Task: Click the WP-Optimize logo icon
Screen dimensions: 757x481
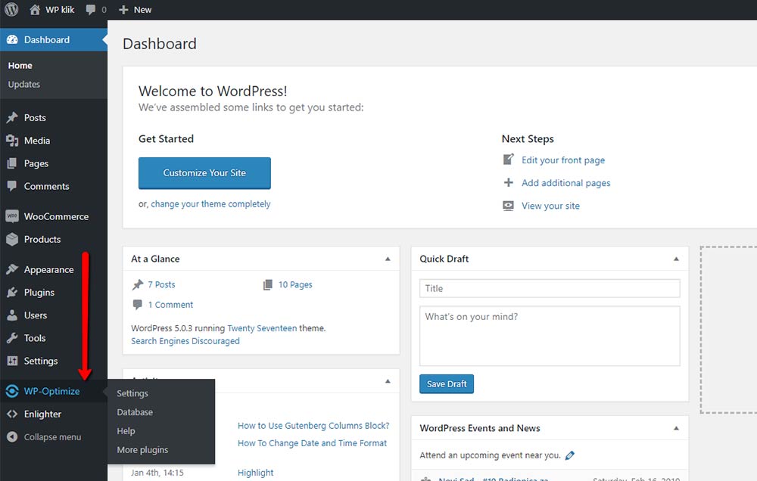Action: click(x=12, y=391)
